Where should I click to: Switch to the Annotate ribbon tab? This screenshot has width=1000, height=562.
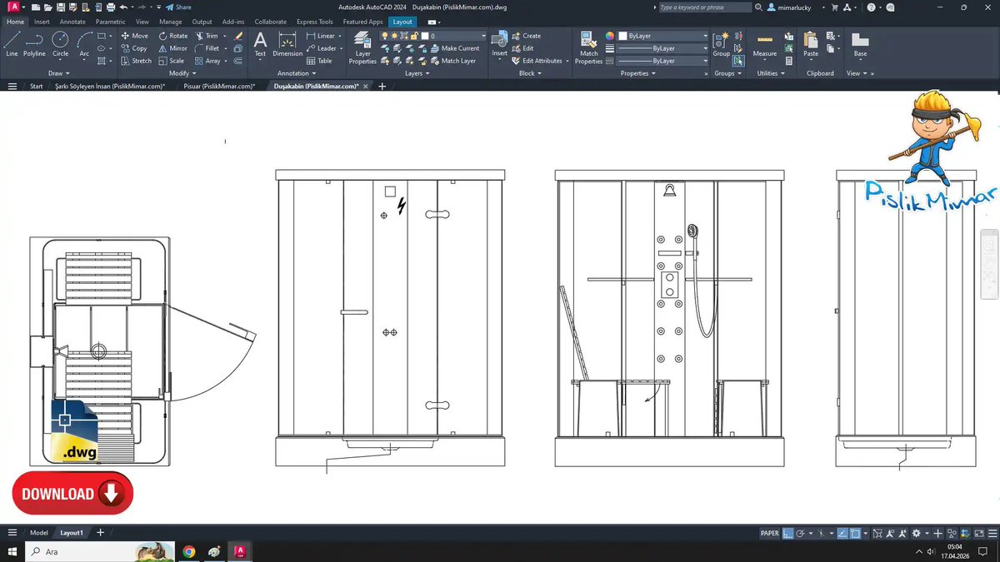[74, 22]
